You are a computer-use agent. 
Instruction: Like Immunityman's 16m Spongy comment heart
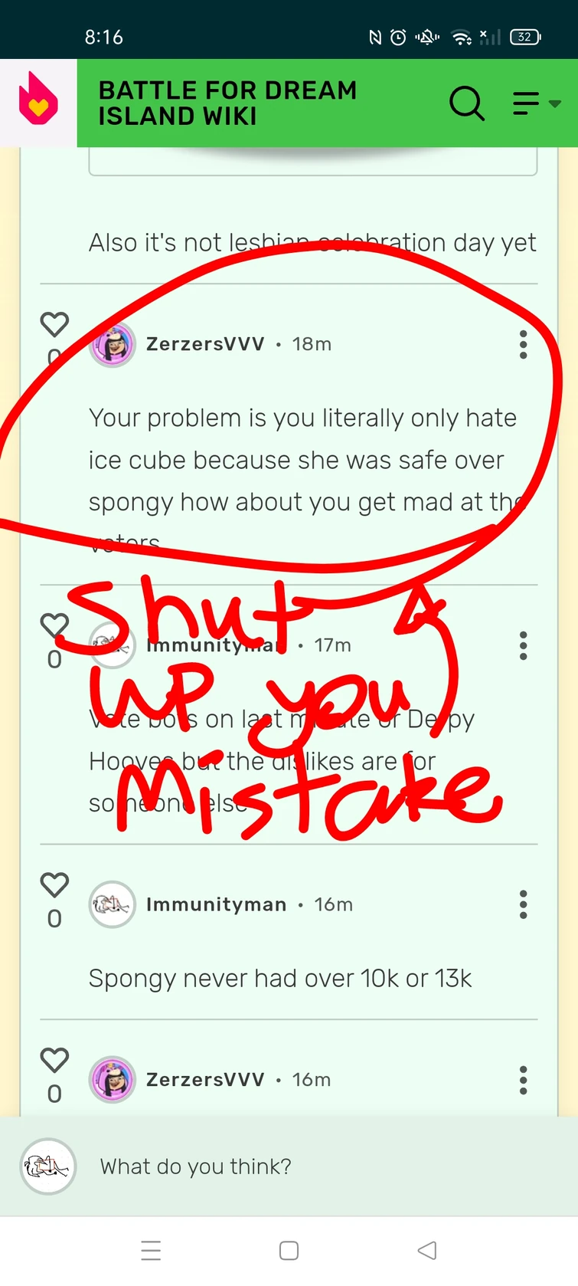pyautogui.click(x=54, y=884)
